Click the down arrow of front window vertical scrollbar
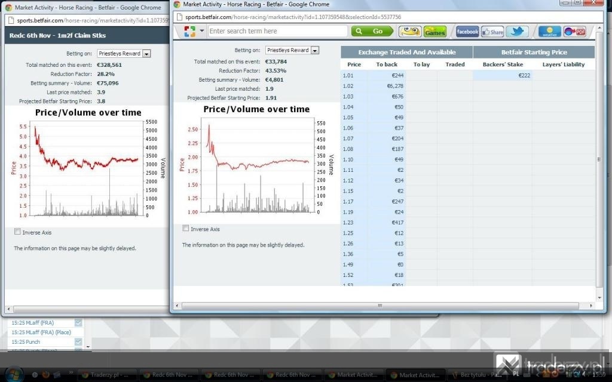612x382 pixels. pos(599,298)
